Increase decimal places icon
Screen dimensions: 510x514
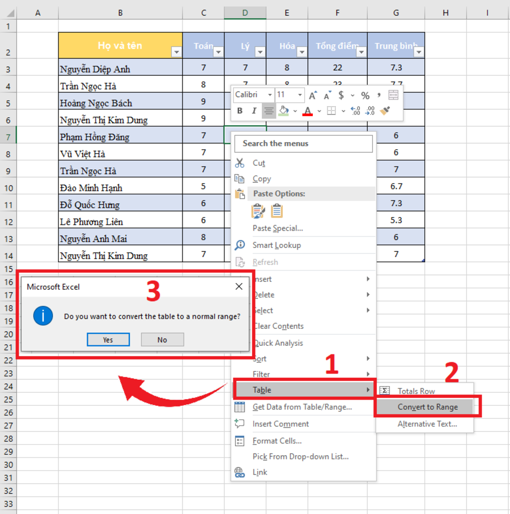coord(355,111)
